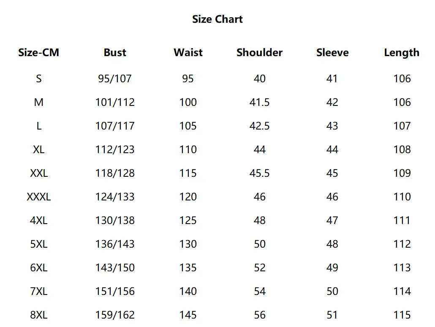Click shoulder value 45.5 for XXL
This screenshot has width=435, height=327.
[x=259, y=173]
